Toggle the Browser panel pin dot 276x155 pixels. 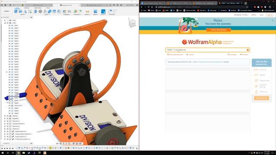click(x=31, y=17)
